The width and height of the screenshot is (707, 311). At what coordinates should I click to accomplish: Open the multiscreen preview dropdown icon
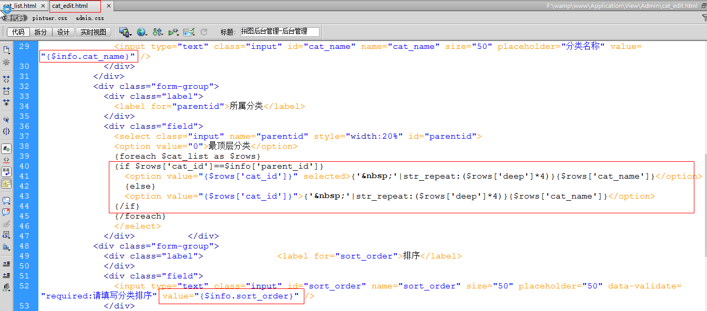click(125, 32)
